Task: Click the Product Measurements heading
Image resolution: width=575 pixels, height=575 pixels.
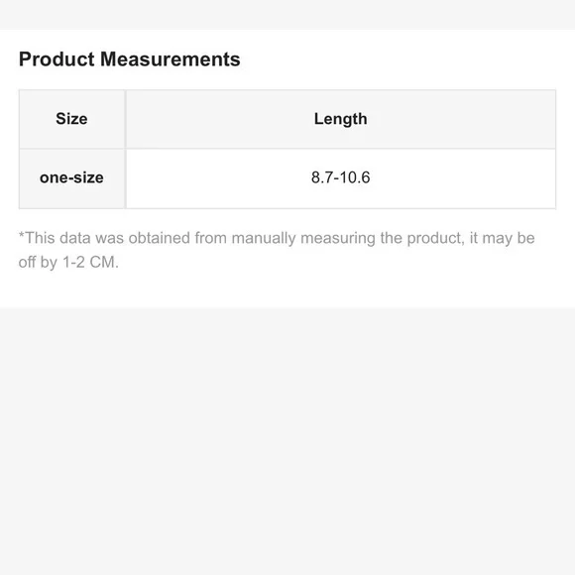Action: point(130,59)
